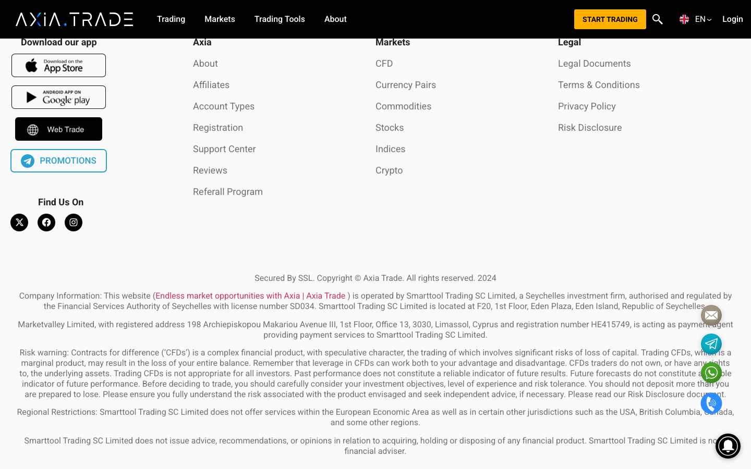Open the Currency Pairs link
The height and width of the screenshot is (469, 751).
(x=406, y=85)
